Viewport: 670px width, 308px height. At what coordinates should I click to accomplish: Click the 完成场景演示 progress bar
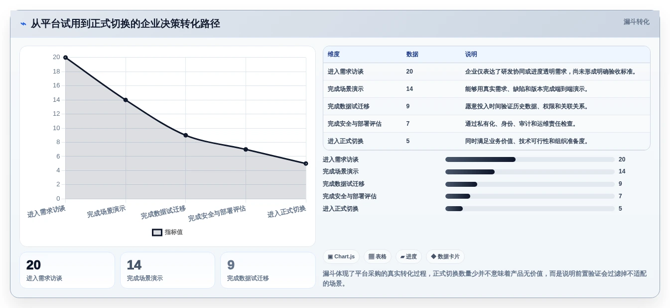click(x=530, y=172)
